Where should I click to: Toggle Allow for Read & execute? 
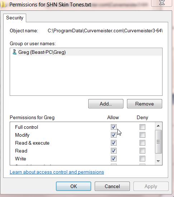point(114,143)
